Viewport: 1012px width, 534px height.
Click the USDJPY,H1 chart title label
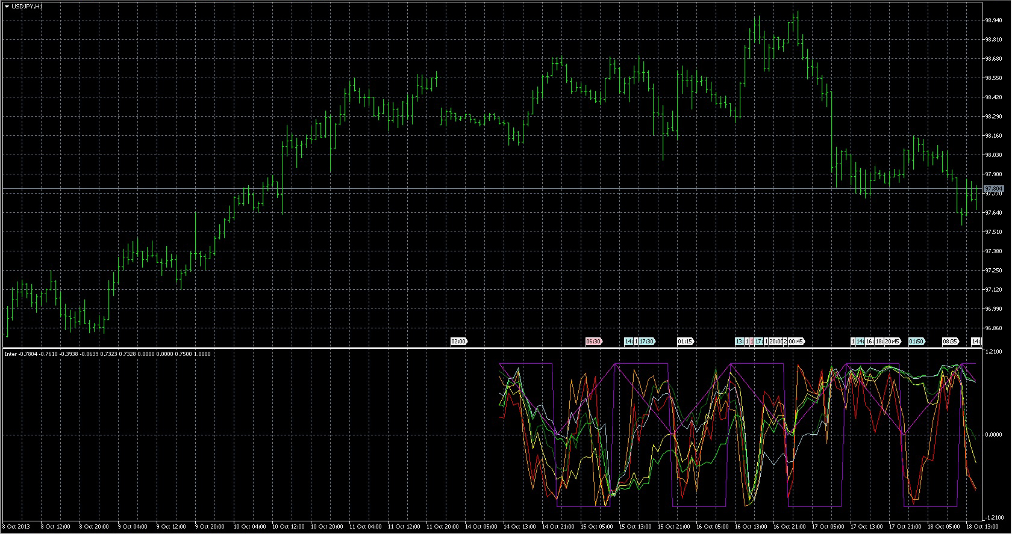tap(27, 6)
